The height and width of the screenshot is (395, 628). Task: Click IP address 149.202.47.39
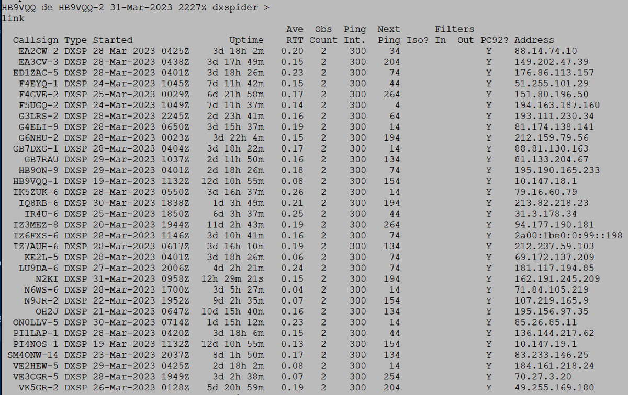[x=552, y=62]
